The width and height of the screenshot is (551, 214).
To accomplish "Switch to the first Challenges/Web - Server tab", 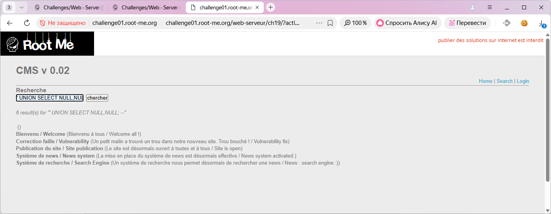I will click(68, 7).
